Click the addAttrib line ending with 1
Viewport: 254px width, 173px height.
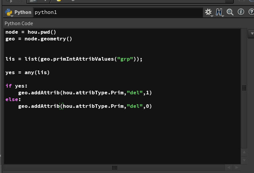coord(85,93)
